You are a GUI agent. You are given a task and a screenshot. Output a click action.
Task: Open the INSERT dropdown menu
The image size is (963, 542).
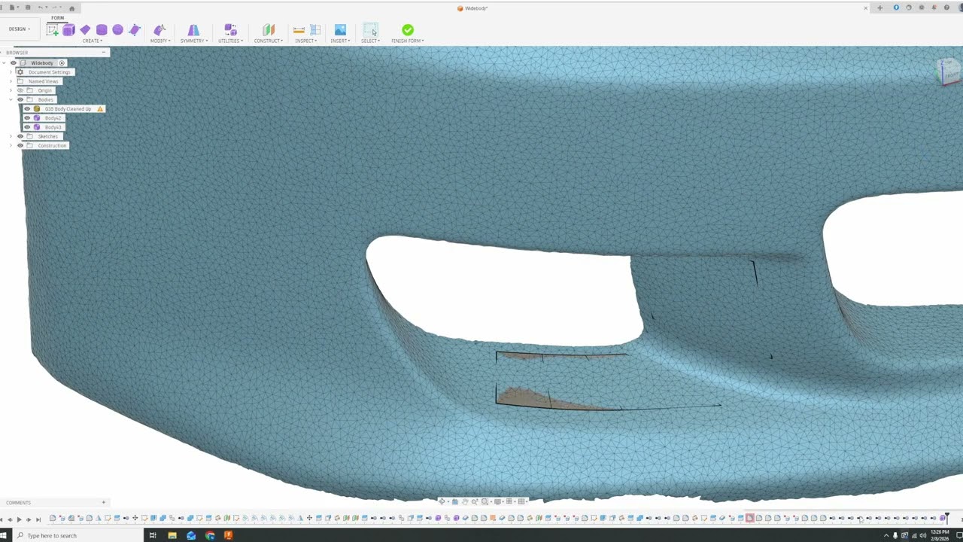340,41
